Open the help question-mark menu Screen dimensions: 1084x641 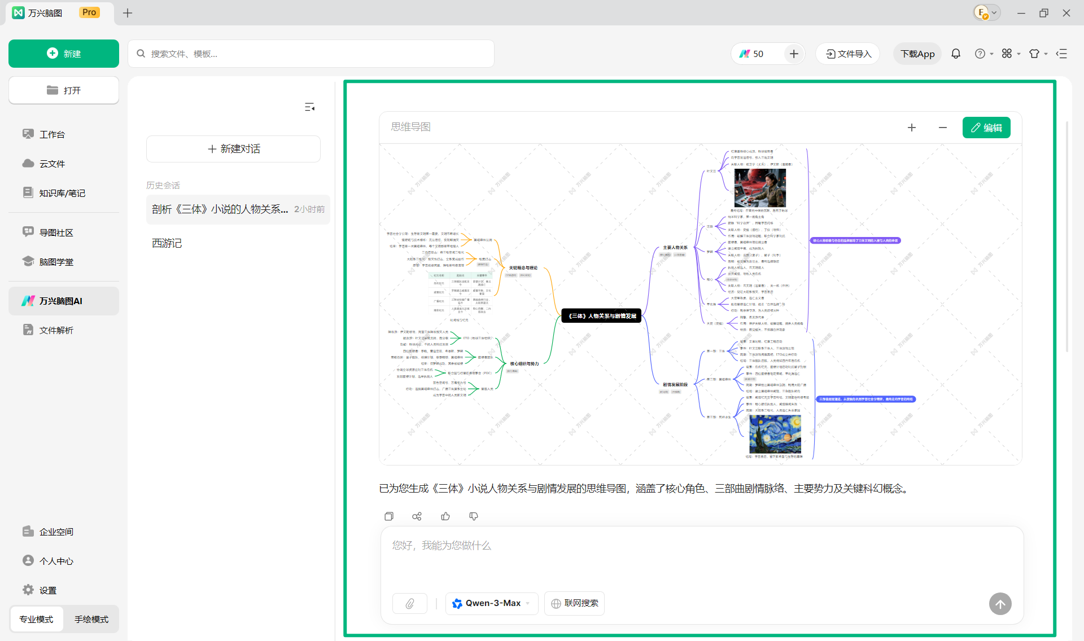pos(984,54)
